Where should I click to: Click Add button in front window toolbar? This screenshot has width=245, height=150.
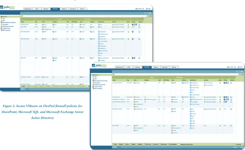pyautogui.click(x=114, y=144)
